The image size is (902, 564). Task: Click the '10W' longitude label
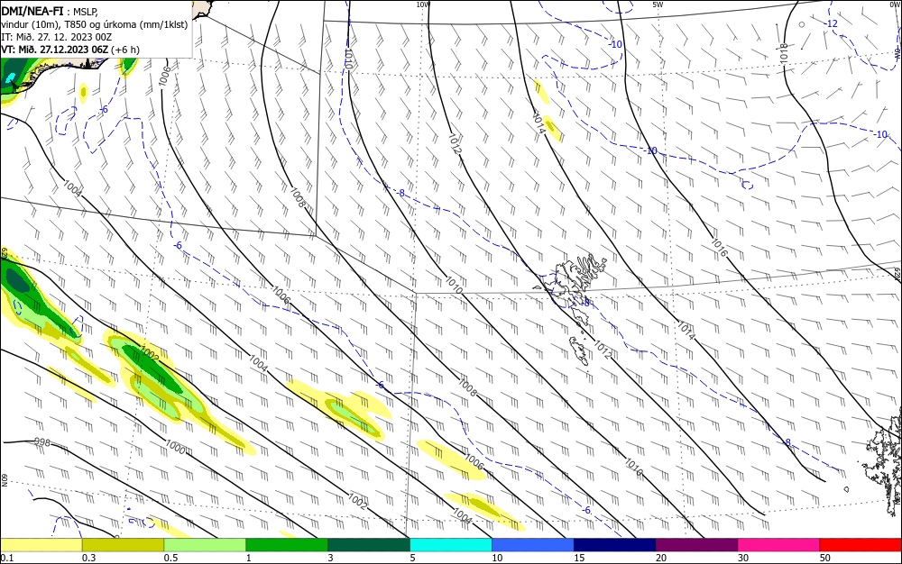[x=423, y=5]
